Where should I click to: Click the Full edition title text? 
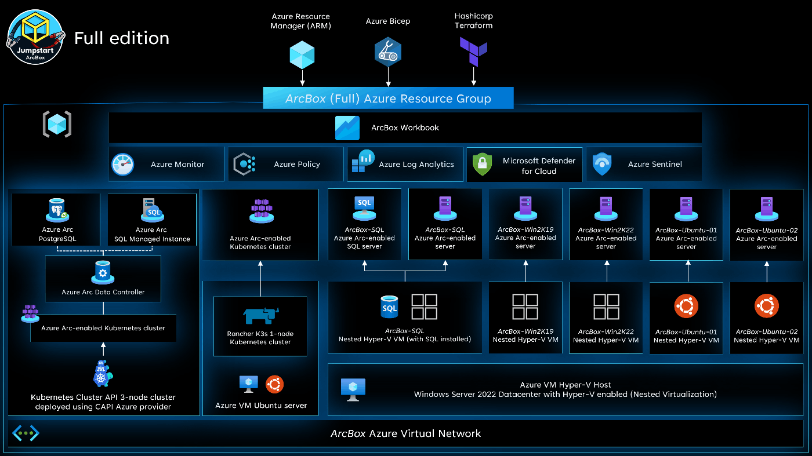click(x=122, y=38)
